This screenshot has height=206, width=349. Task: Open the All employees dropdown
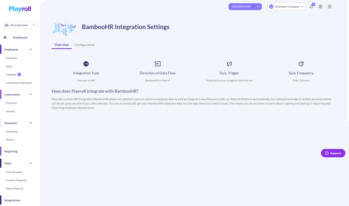pyautogui.click(x=19, y=25)
